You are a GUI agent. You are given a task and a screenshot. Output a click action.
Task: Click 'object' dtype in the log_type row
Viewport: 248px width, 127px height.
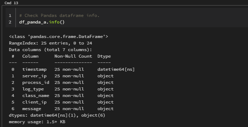click(x=106, y=89)
